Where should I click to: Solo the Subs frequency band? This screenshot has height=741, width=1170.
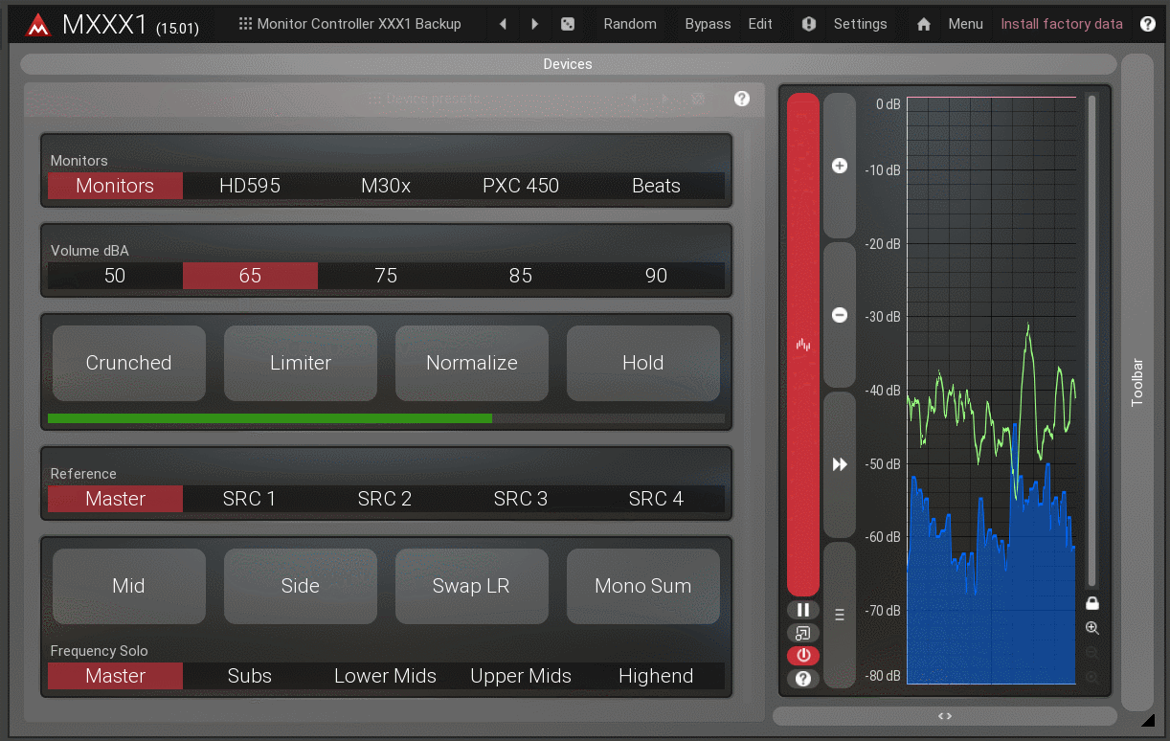(250, 676)
